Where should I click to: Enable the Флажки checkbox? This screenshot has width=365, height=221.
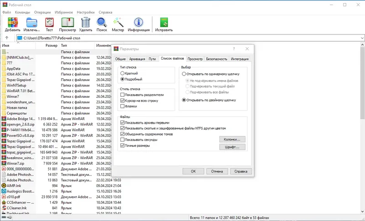122,106
